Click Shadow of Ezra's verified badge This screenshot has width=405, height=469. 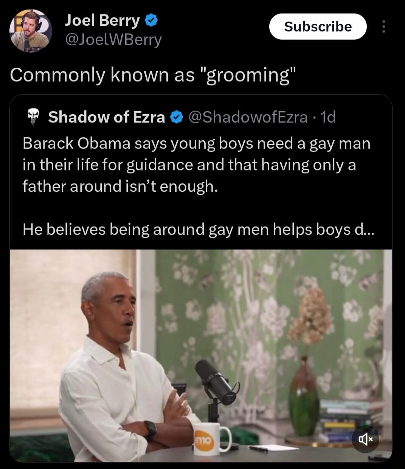pyautogui.click(x=177, y=117)
